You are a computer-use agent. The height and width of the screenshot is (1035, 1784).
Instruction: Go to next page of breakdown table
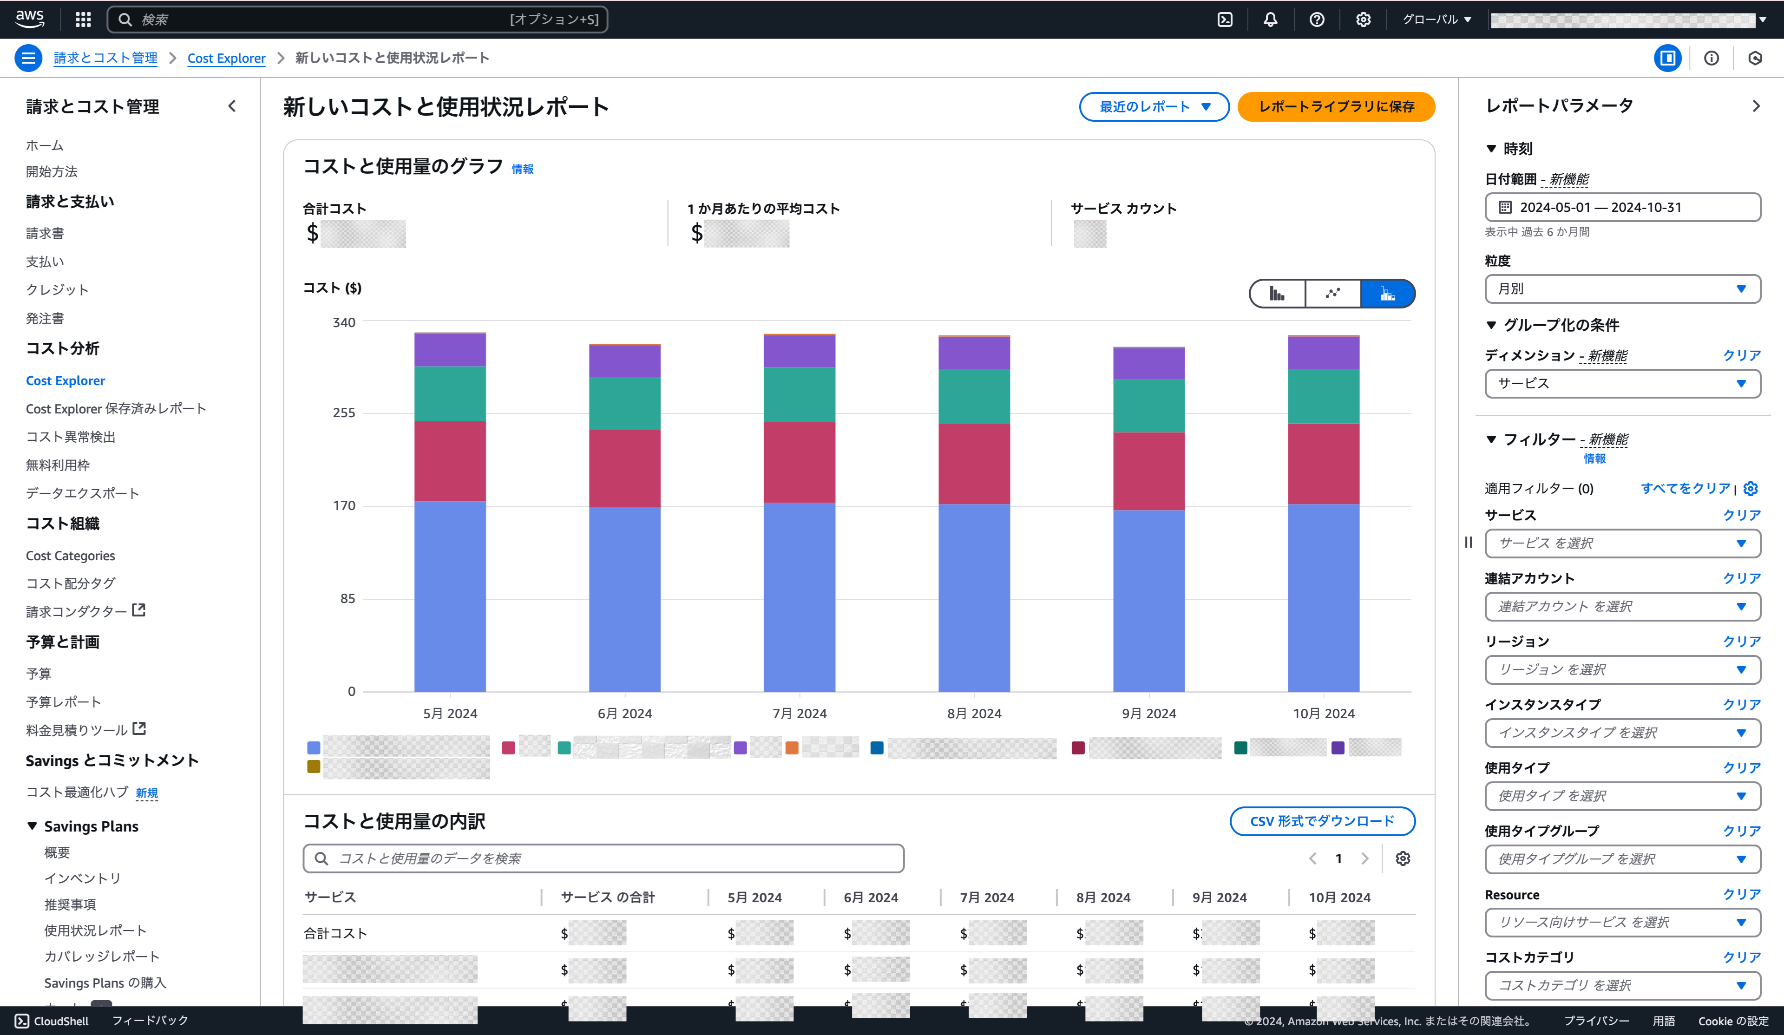pos(1365,859)
